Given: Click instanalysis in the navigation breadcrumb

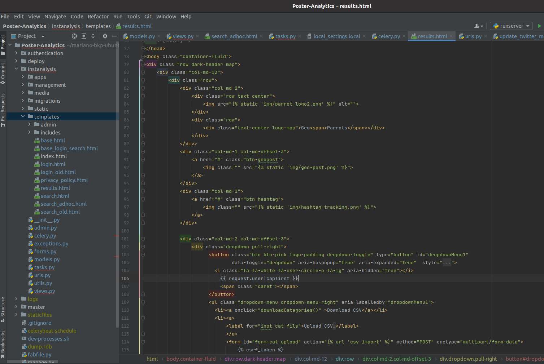Looking at the screenshot, I should point(66,26).
